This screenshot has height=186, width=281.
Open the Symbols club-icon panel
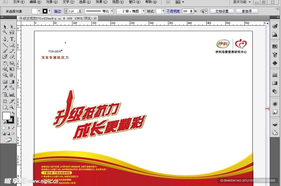point(275,63)
